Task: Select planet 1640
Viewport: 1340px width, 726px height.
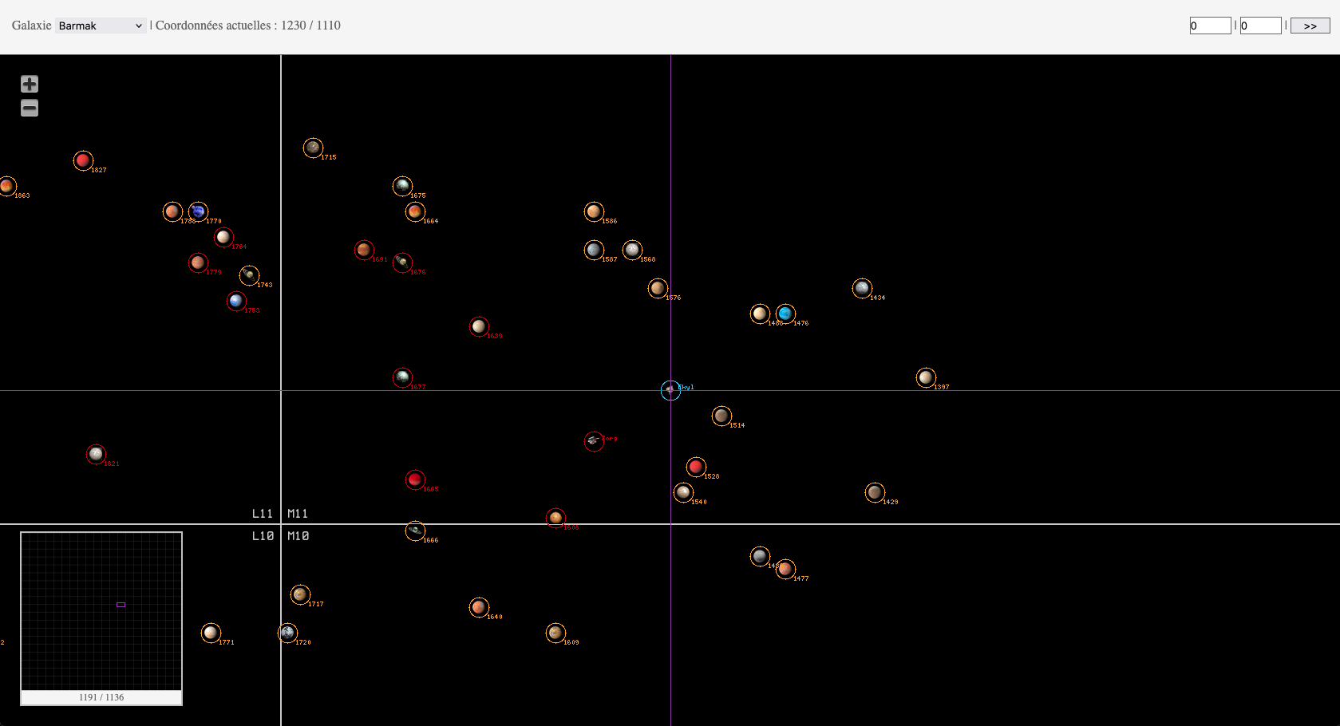Action: [479, 607]
